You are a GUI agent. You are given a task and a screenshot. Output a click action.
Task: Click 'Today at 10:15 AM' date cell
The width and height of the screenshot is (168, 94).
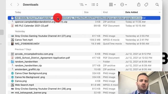pyautogui.click(x=135, y=26)
